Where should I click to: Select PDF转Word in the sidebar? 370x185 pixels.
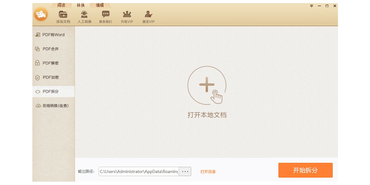pyautogui.click(x=53, y=35)
